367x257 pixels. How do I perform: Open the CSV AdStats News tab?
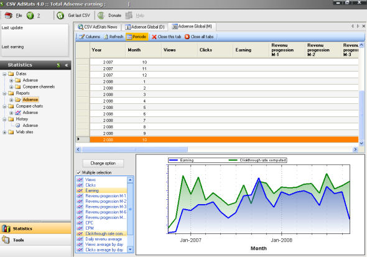point(98,27)
